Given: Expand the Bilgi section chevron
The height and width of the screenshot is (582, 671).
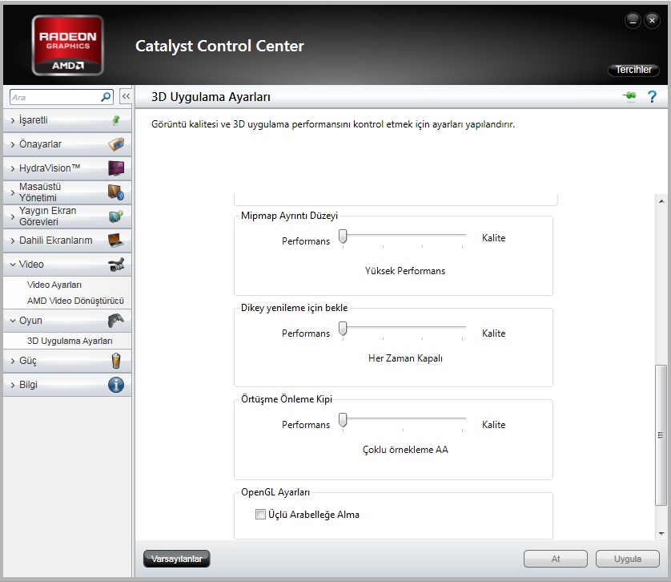Looking at the screenshot, I should click(x=12, y=385).
